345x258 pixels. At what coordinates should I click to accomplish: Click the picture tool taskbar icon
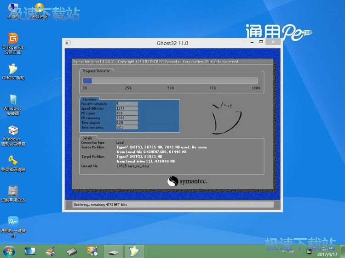[x=92, y=252]
